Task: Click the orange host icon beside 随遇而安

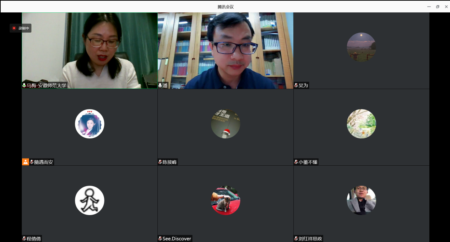Action: (26, 162)
